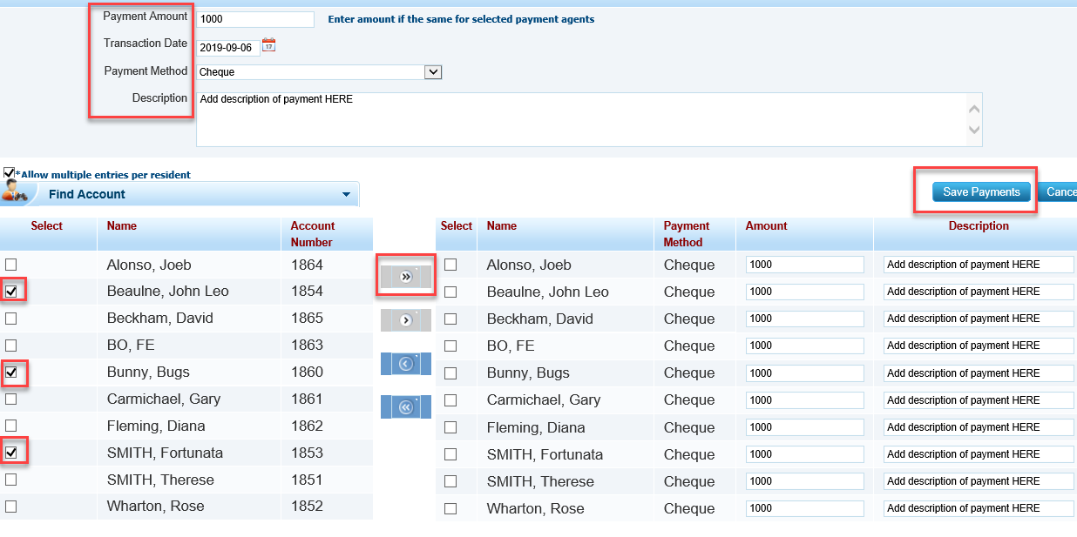Click the move-all-left double arrow button
Viewport: 1077px width, 537px height.
click(x=405, y=406)
